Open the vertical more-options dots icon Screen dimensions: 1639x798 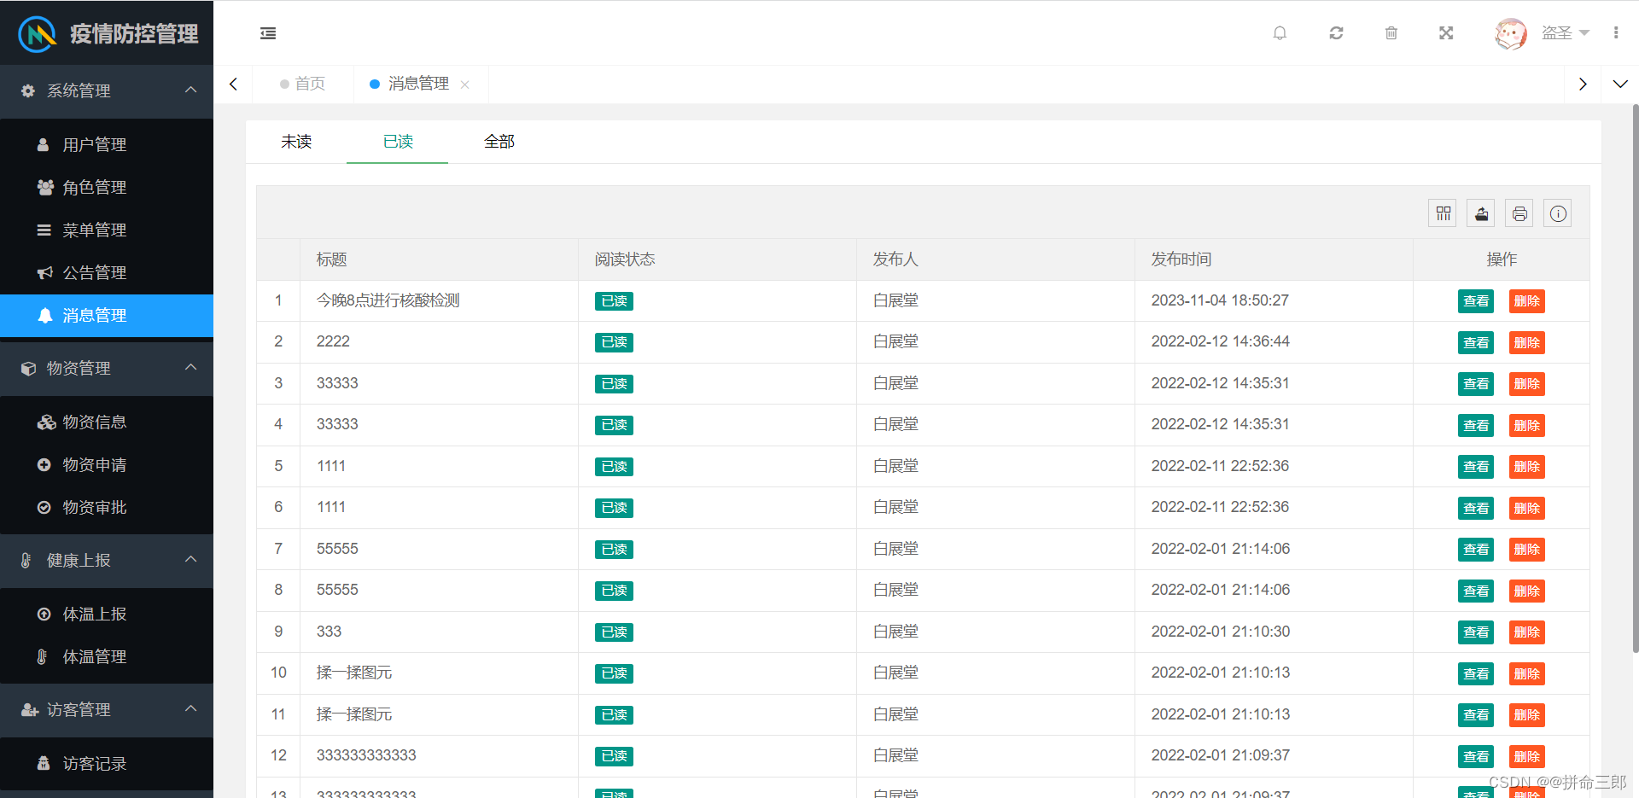click(x=1616, y=32)
